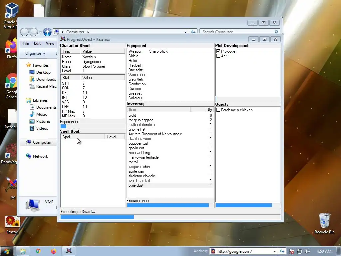Viewport: 341px width, 256px height.
Task: Click the Stat column header
Action: coord(70,77)
